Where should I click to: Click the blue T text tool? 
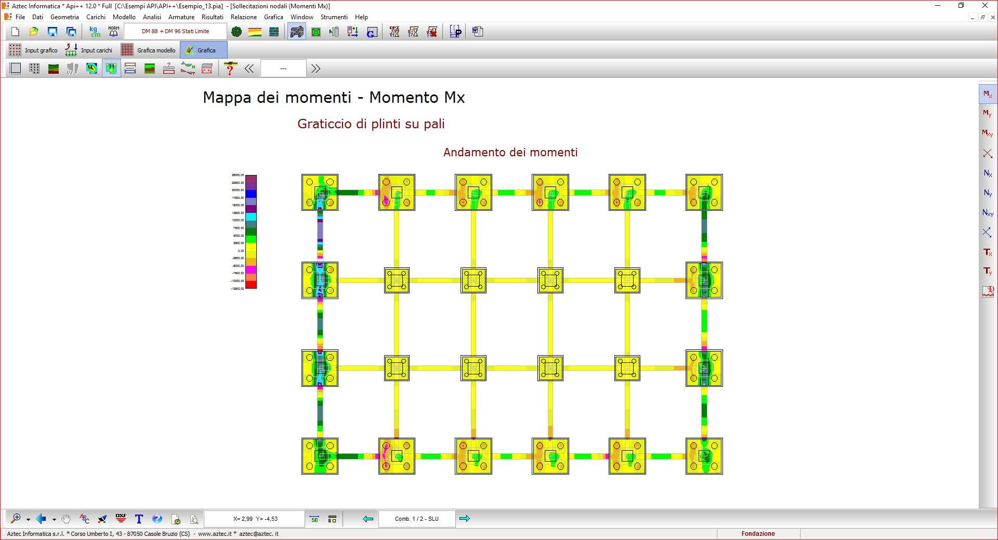(139, 519)
